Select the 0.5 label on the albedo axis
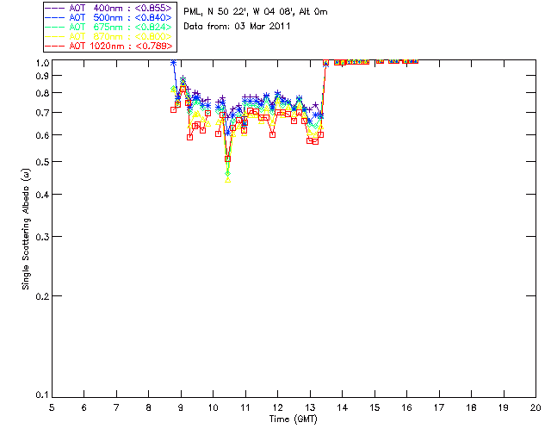 [42, 162]
